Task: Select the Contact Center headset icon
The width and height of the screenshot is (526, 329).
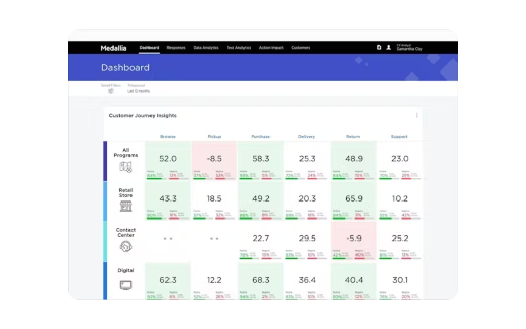Action: coord(125,247)
